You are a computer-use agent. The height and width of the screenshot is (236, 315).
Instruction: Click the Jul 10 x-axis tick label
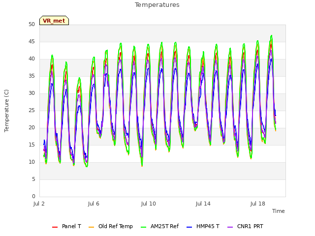[x=149, y=204]
